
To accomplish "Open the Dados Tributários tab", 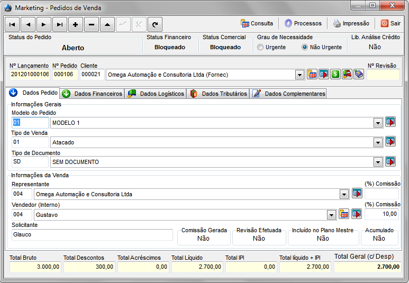I will (x=219, y=94).
